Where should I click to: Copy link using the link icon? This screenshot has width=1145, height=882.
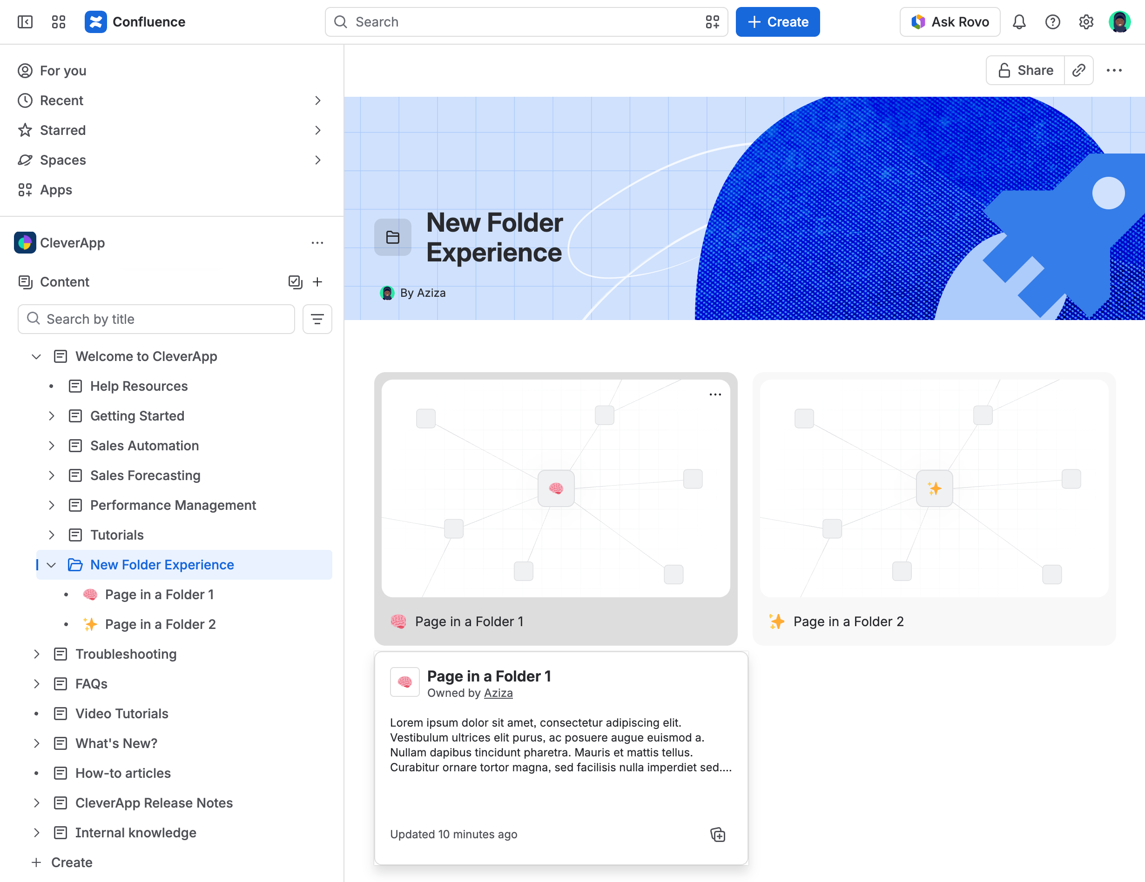pyautogui.click(x=1078, y=70)
